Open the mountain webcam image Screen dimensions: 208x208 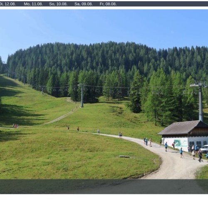(x=104, y=102)
